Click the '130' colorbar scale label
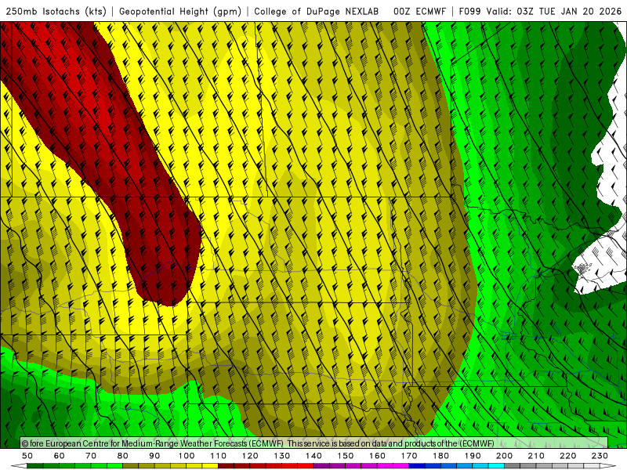 281,456
